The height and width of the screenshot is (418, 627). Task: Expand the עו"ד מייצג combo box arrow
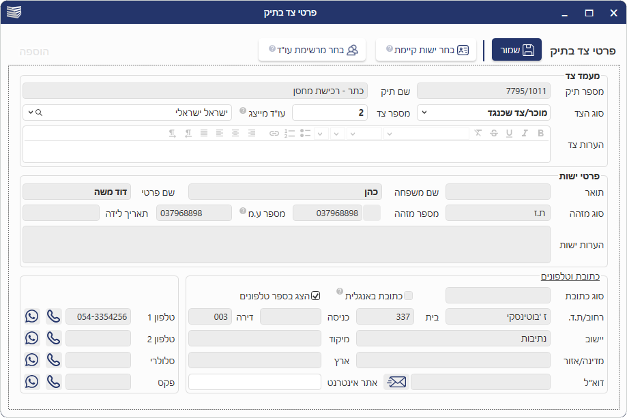pos(30,113)
